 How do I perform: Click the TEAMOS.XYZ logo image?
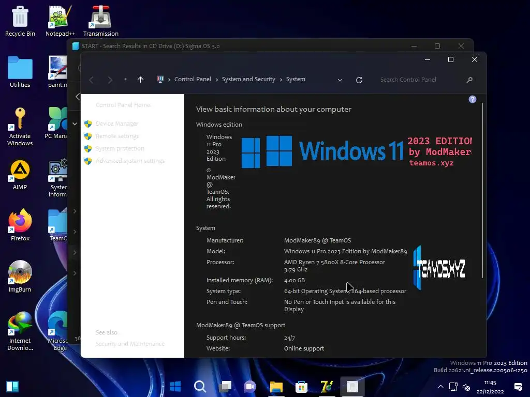click(439, 268)
